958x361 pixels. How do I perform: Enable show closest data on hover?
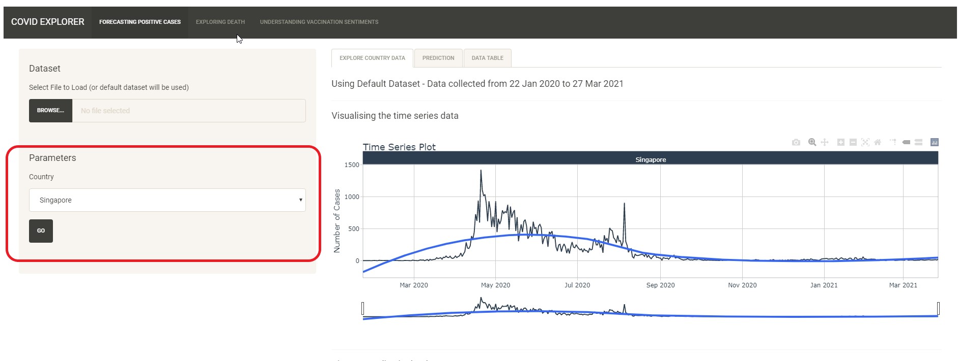(906, 143)
